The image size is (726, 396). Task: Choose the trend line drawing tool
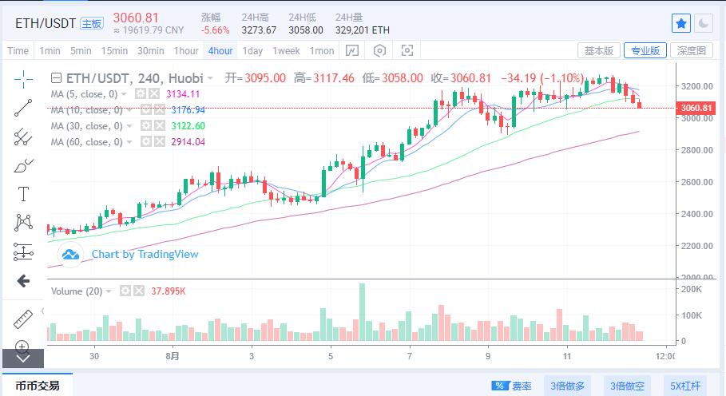[23, 108]
